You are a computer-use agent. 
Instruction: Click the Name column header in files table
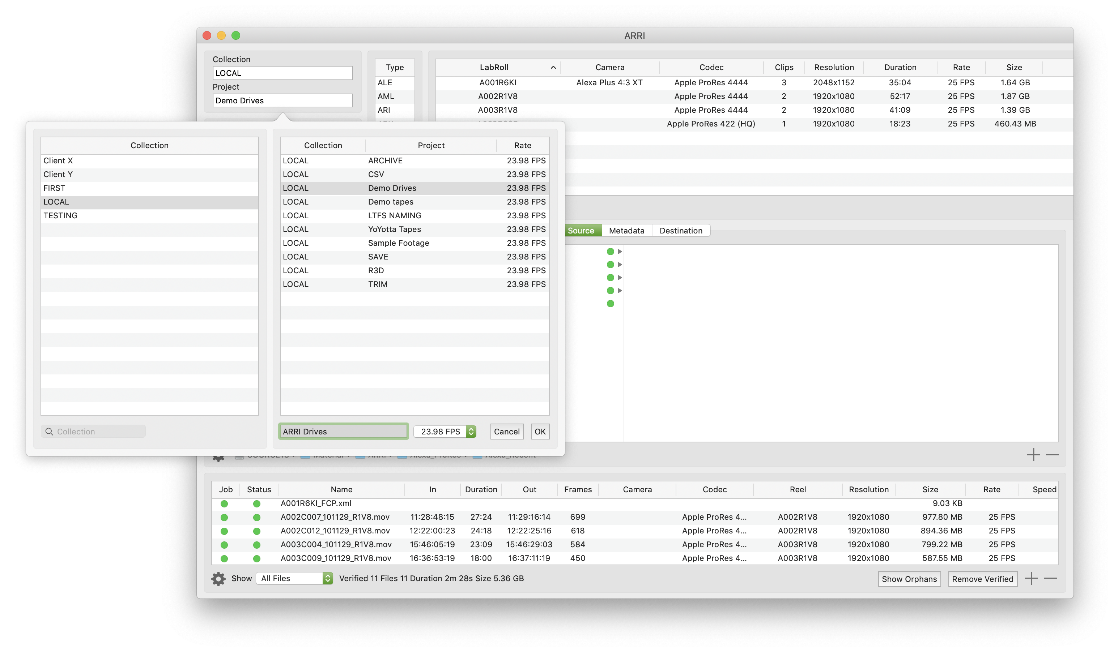(341, 489)
